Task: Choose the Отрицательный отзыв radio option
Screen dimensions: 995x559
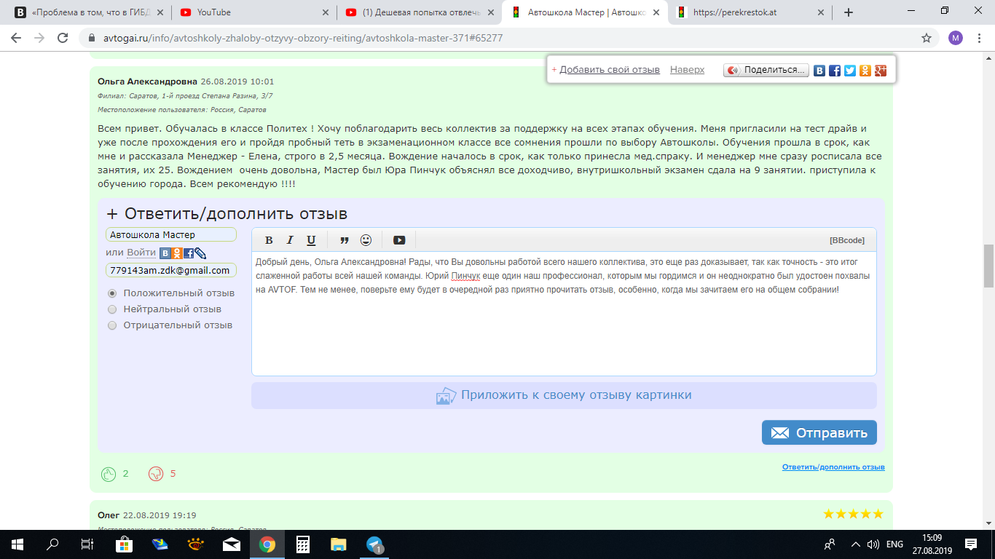Action: 112,325
